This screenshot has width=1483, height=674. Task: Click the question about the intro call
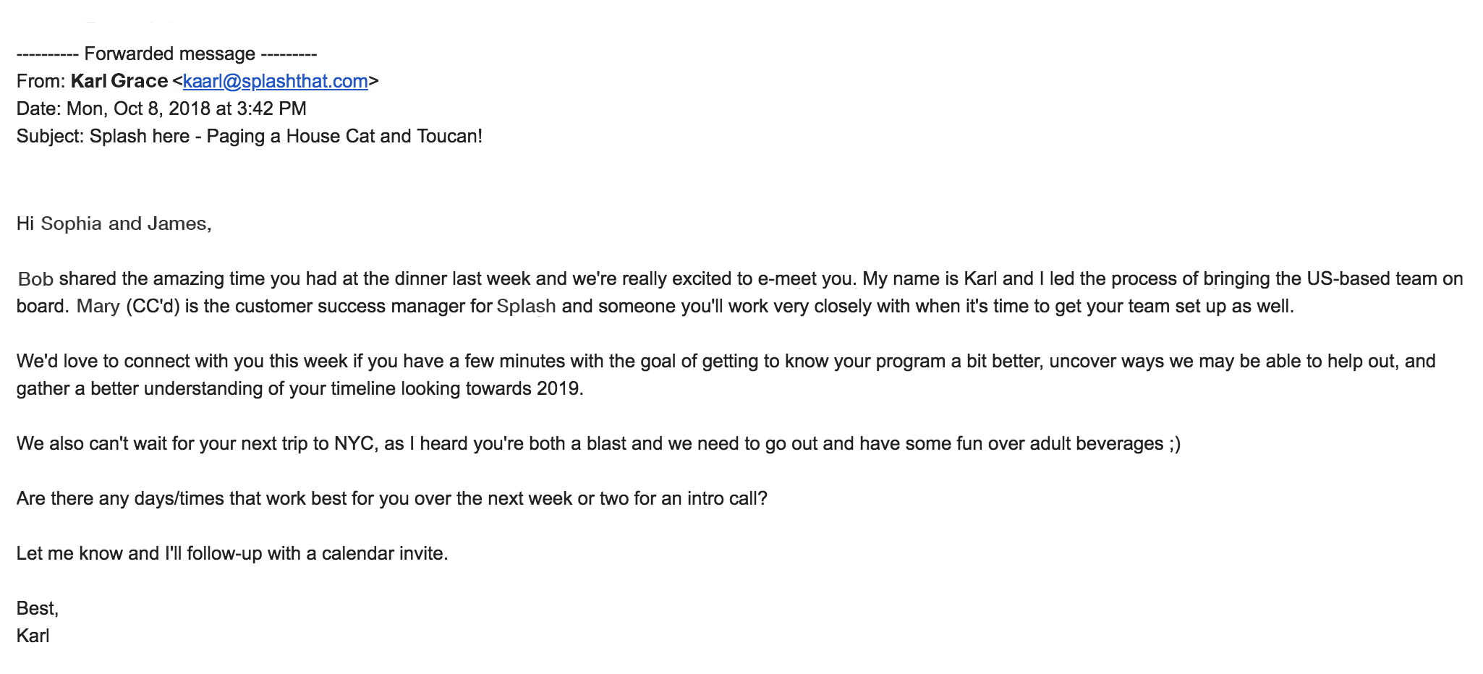(391, 499)
